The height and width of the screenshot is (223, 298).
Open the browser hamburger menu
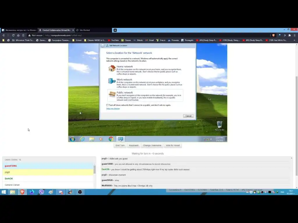point(295,35)
